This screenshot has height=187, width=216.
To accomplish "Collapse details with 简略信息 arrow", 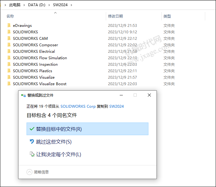I will tap(29, 172).
